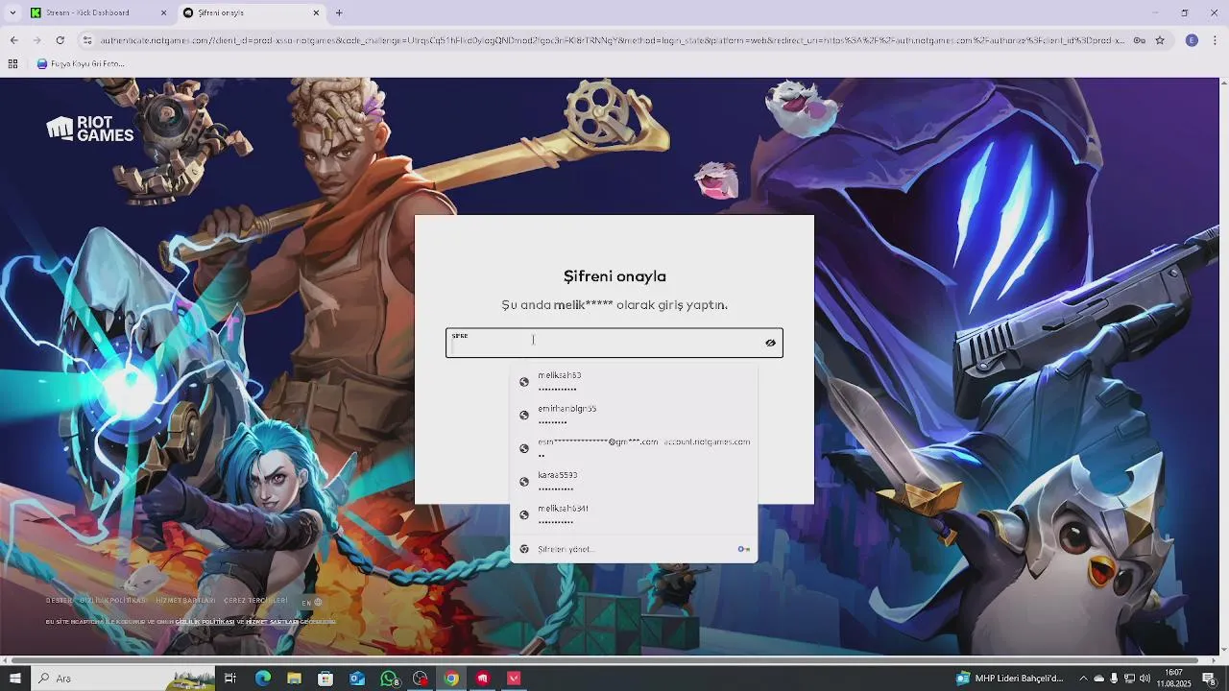Open Windows notification center

coord(1210,679)
